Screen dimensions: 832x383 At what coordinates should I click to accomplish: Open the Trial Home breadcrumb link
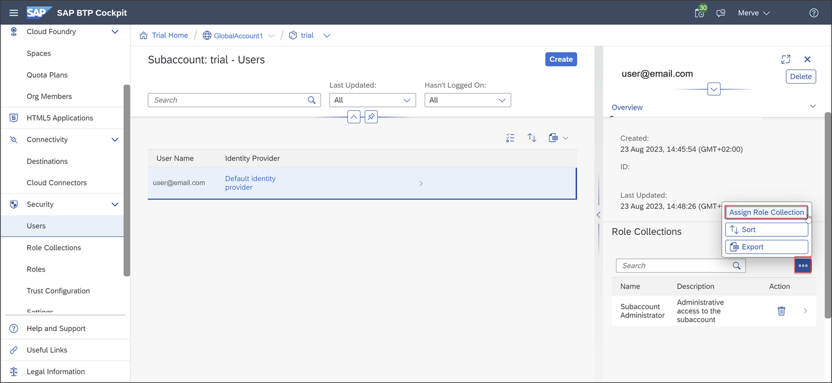coord(170,35)
